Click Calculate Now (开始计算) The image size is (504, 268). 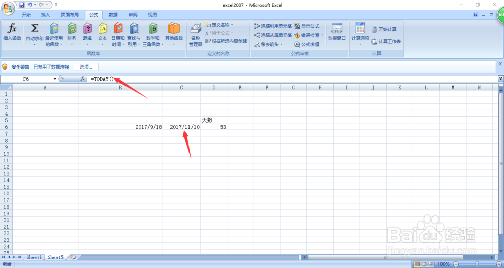coord(384,29)
